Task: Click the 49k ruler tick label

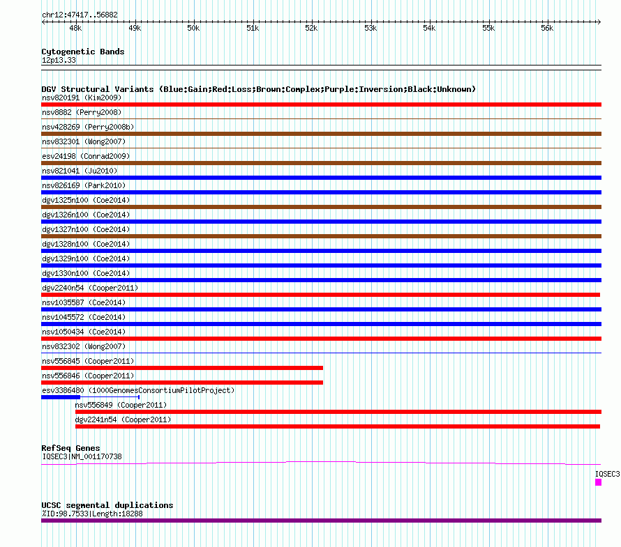Action: [135, 28]
